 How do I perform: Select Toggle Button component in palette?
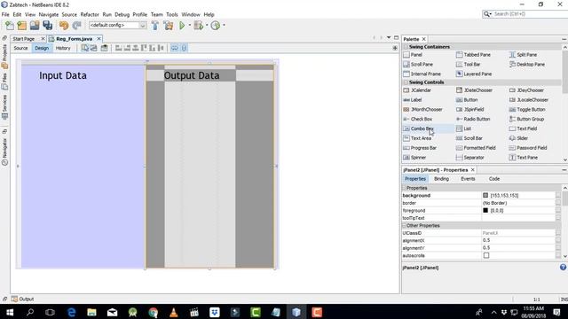click(527, 109)
